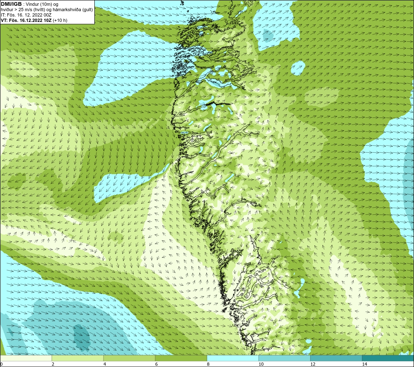414x367 pixels.
Task: Click the scale label '8'
Action: 208,364
